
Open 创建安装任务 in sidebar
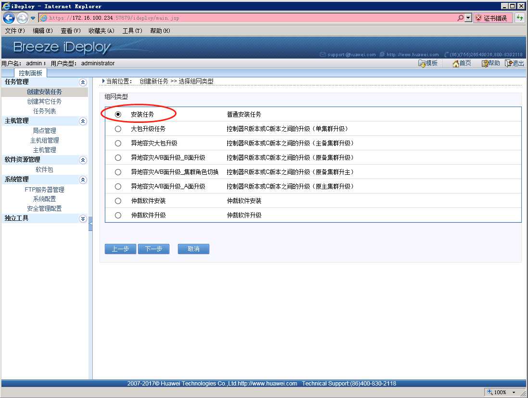(x=44, y=92)
